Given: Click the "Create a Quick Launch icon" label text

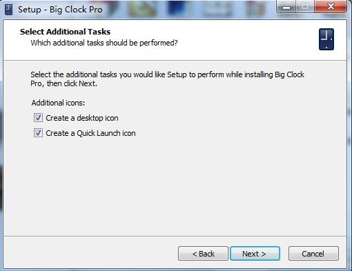Looking at the screenshot, I should tap(90, 133).
